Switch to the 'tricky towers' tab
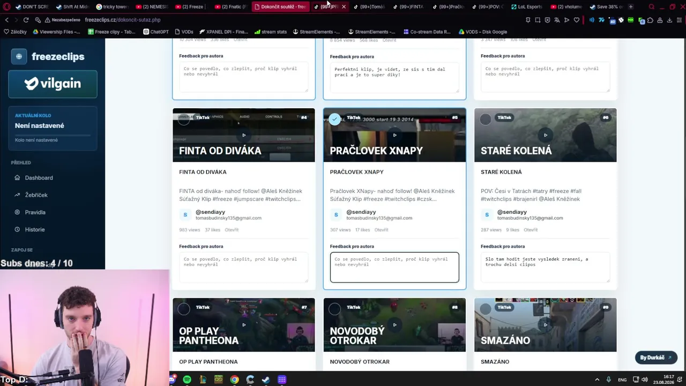Screen dimensions: 686x386 tap(113, 7)
